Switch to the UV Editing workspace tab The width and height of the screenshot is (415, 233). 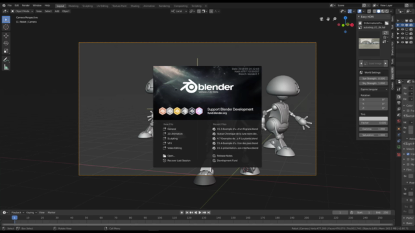pos(102,6)
